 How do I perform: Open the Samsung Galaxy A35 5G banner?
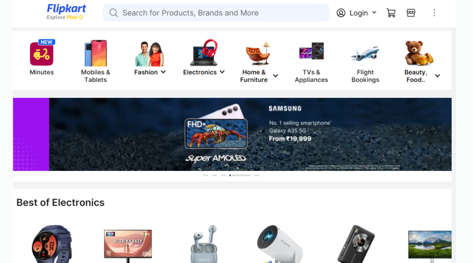point(251,135)
